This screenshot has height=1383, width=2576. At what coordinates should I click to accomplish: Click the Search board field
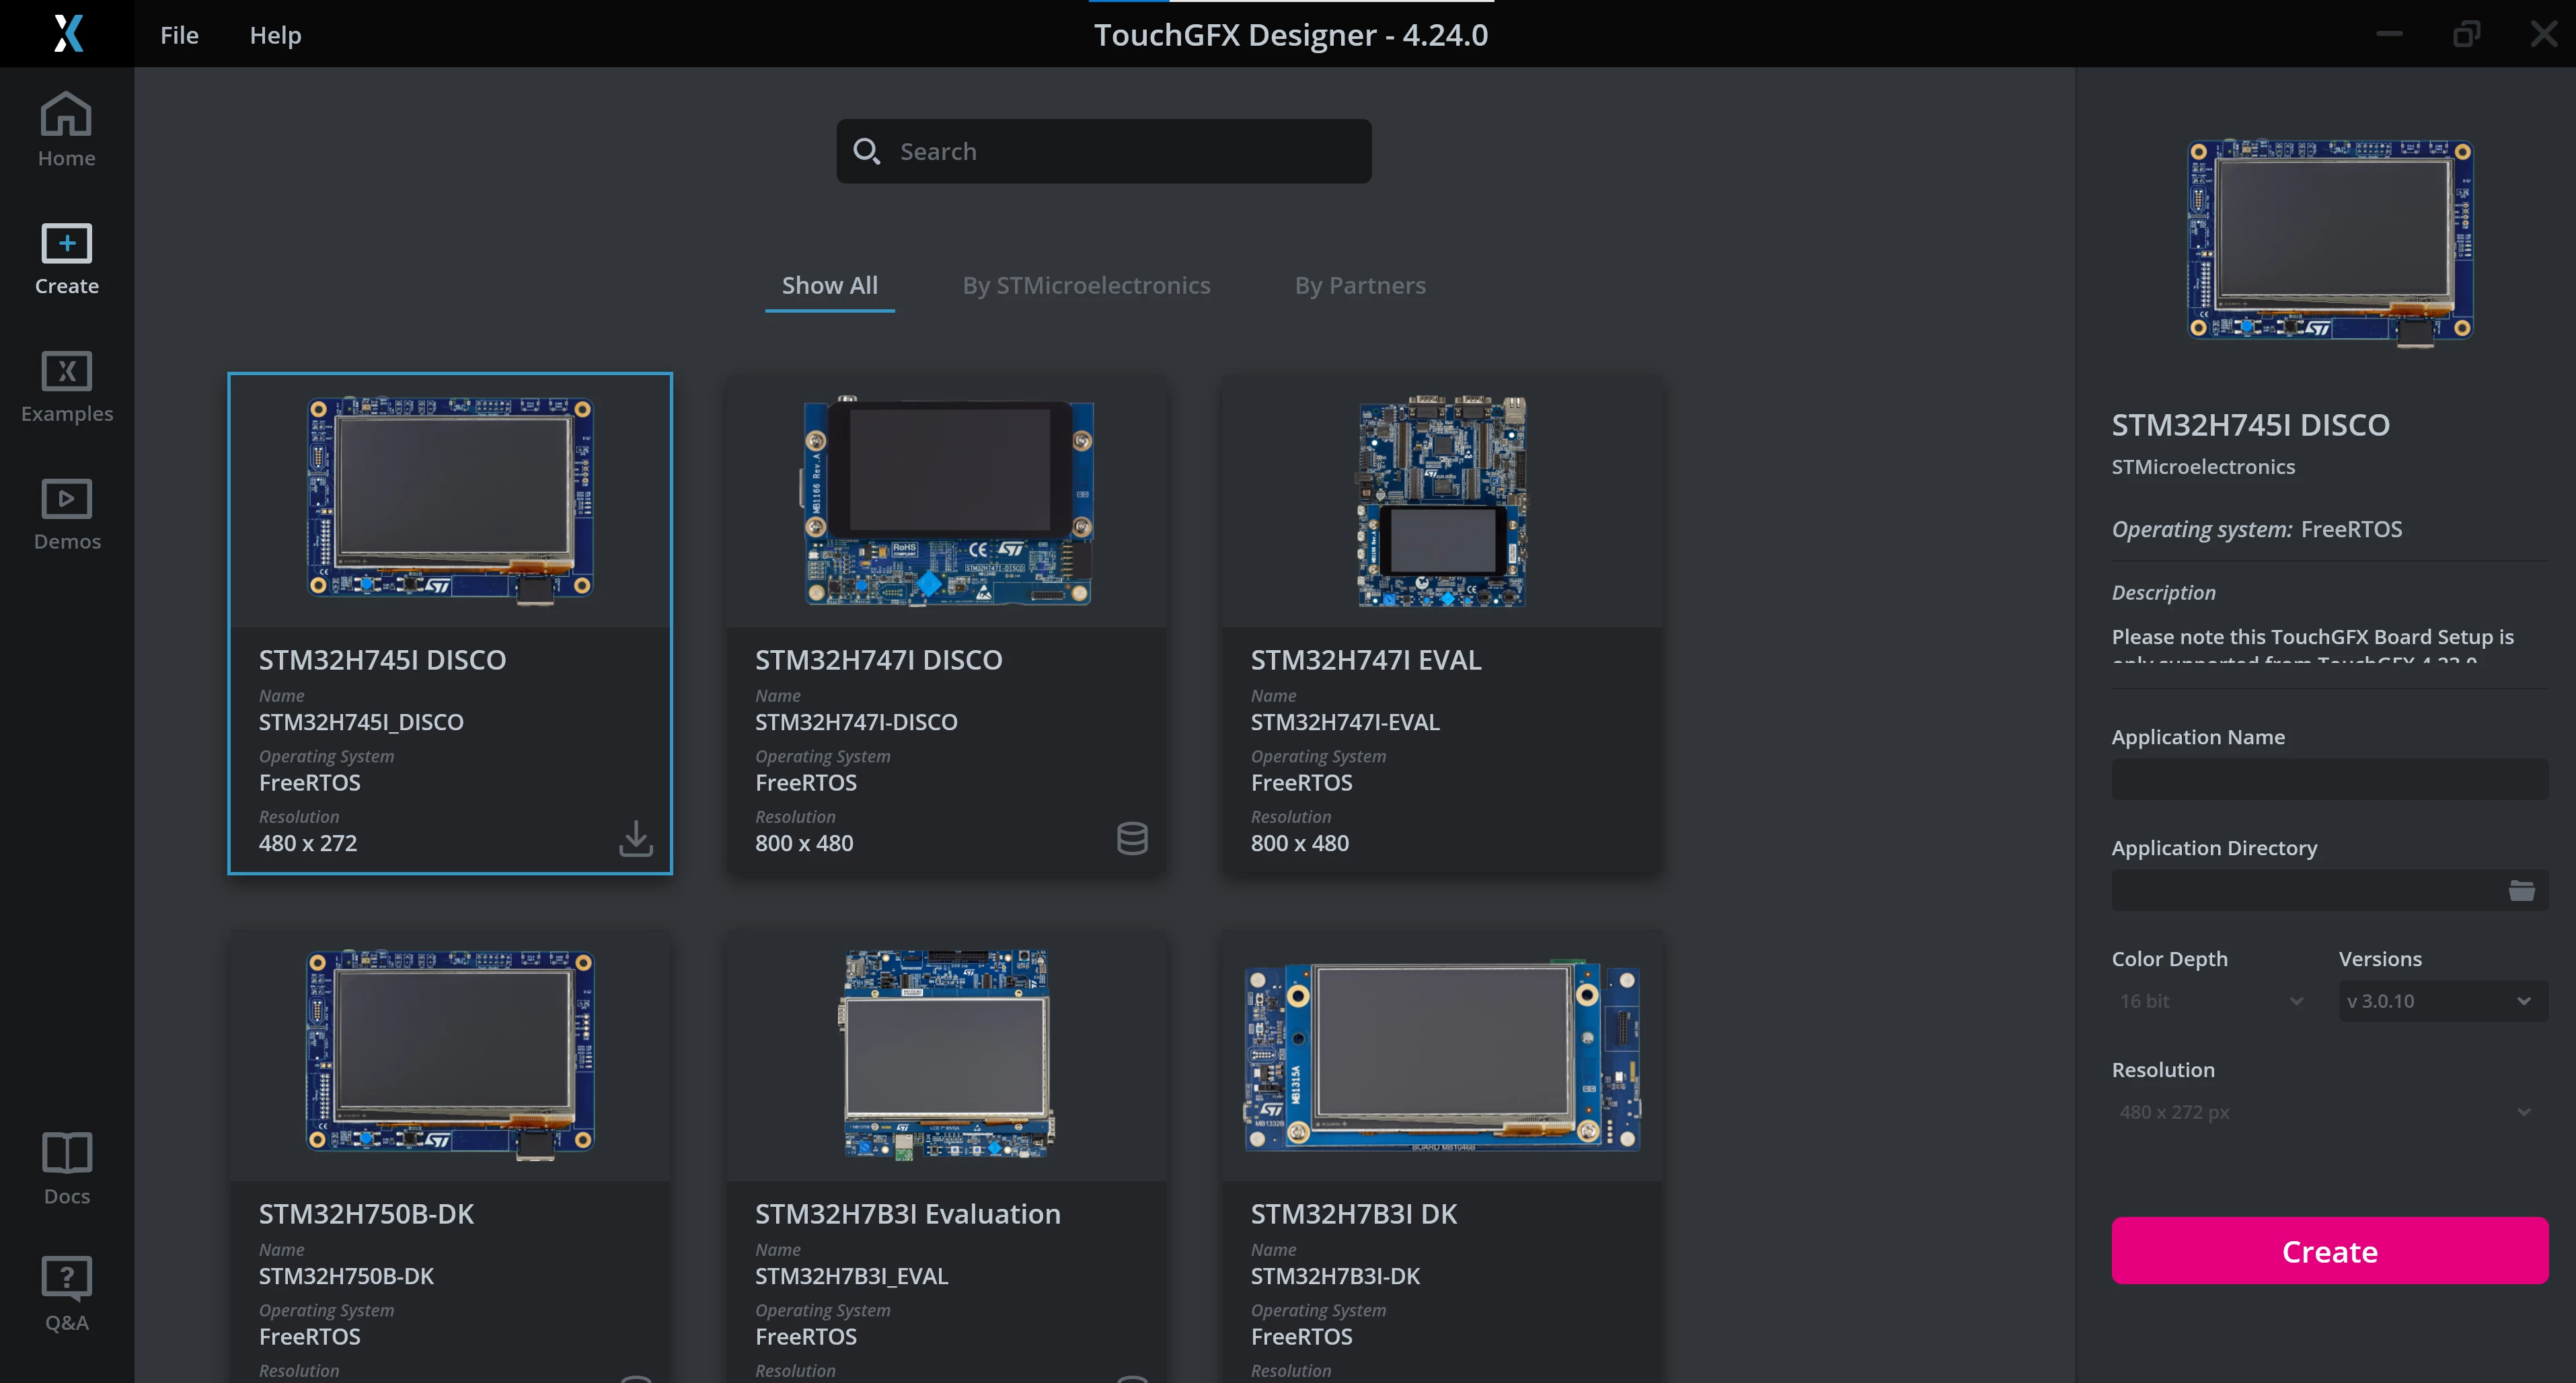(1104, 151)
